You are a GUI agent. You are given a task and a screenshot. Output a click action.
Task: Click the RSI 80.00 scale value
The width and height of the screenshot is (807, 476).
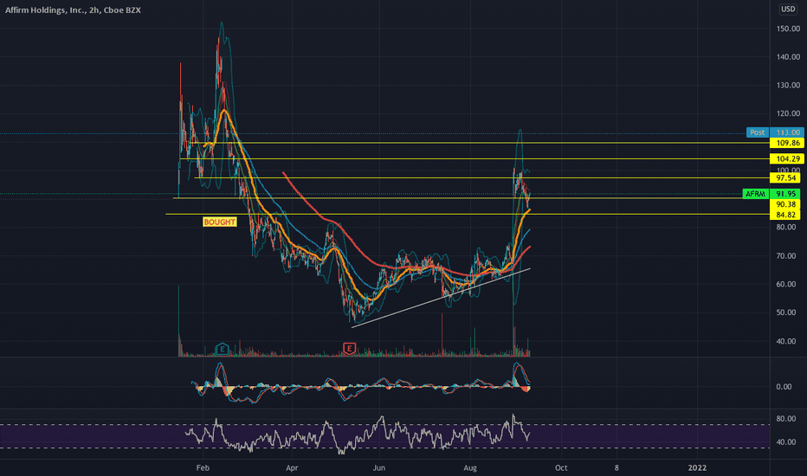coord(786,419)
